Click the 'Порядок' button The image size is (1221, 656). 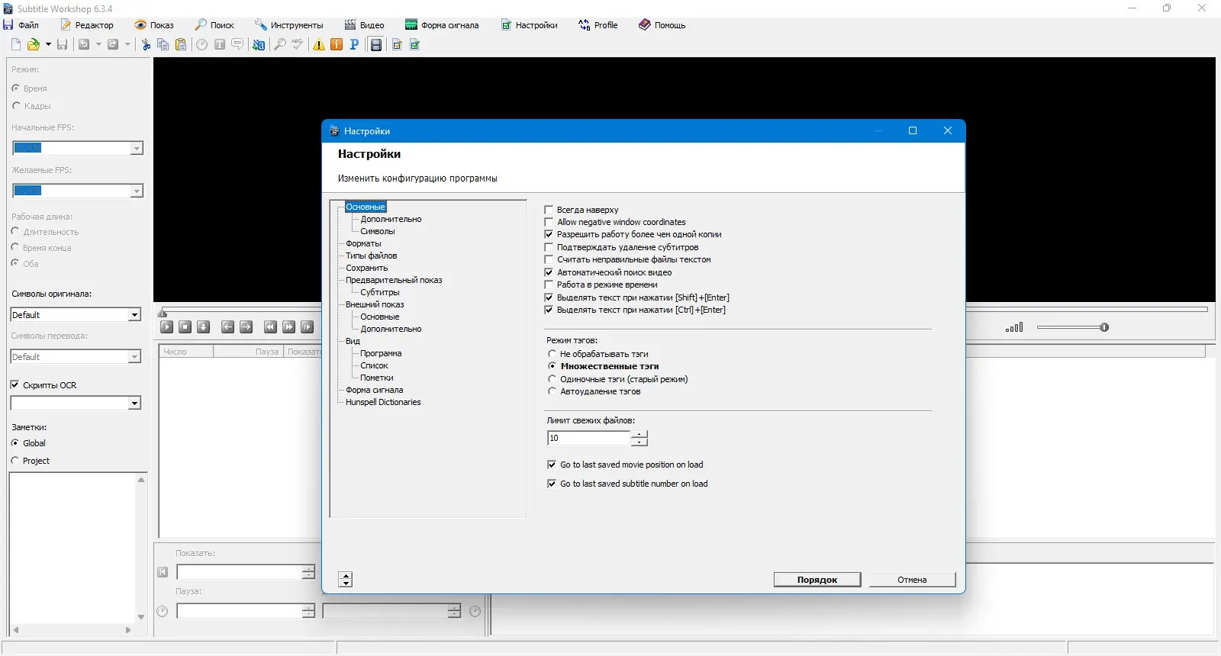click(x=817, y=580)
